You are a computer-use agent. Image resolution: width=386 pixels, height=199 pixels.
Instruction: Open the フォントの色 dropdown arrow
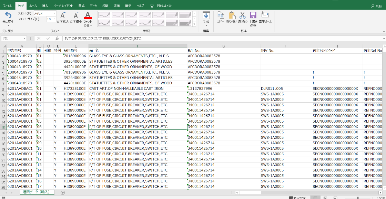(x=91, y=25)
